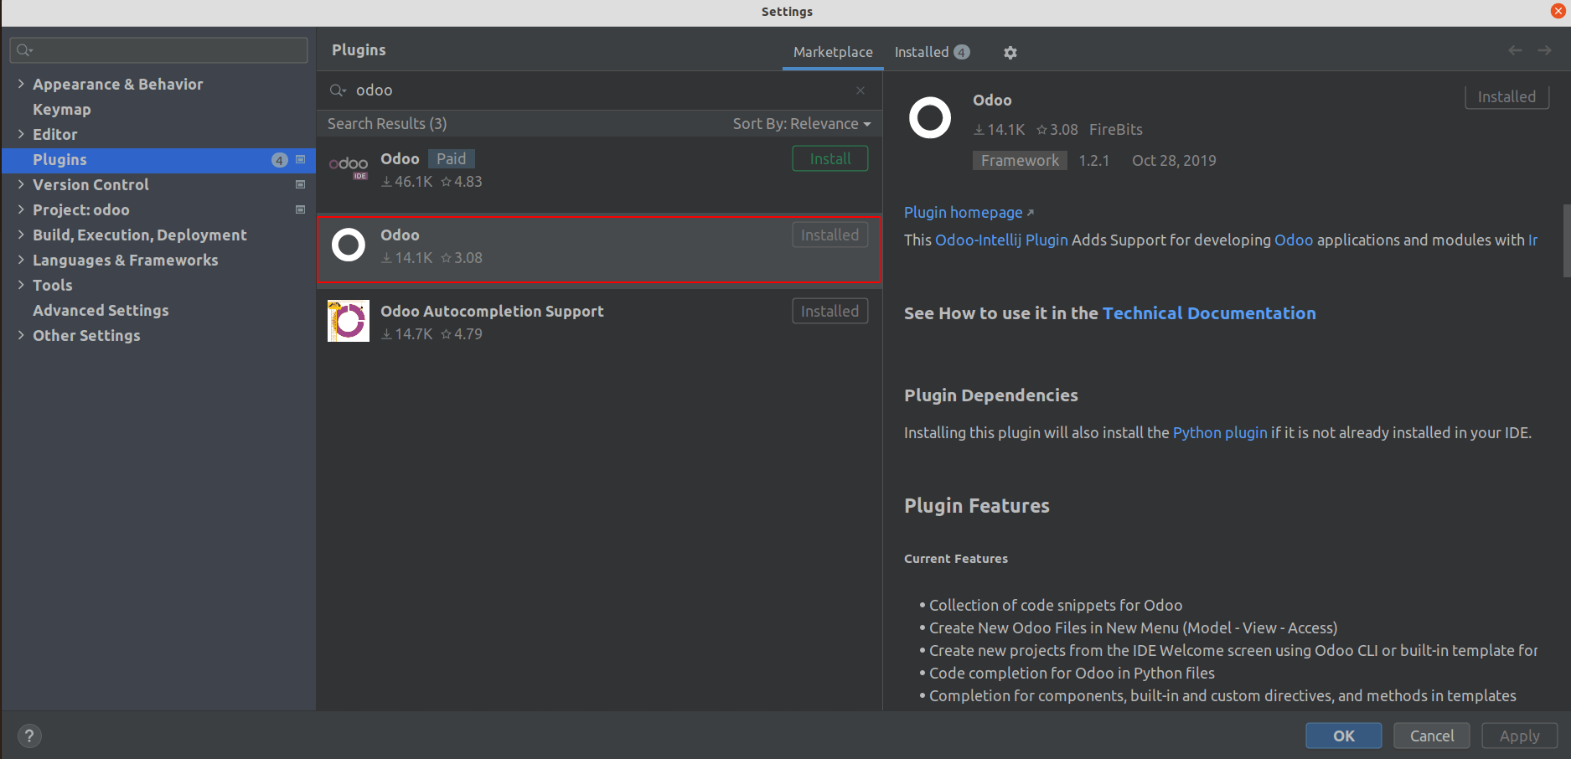Click the Apply button

click(x=1520, y=736)
